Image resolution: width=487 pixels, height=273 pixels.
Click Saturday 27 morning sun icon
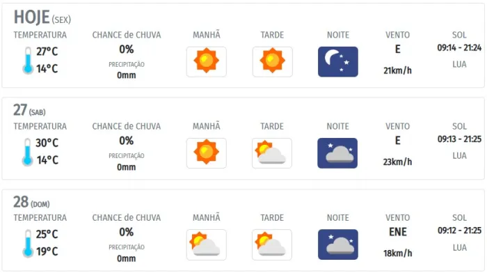(206, 153)
